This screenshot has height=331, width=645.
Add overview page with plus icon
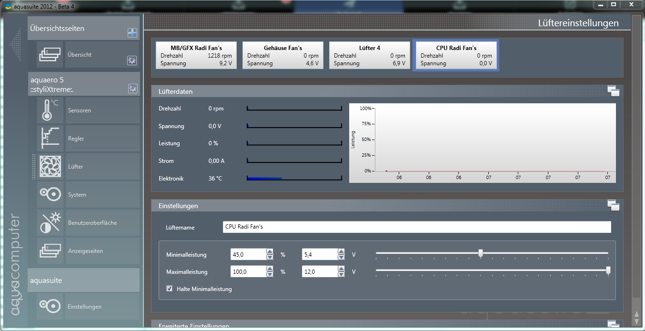point(132,33)
